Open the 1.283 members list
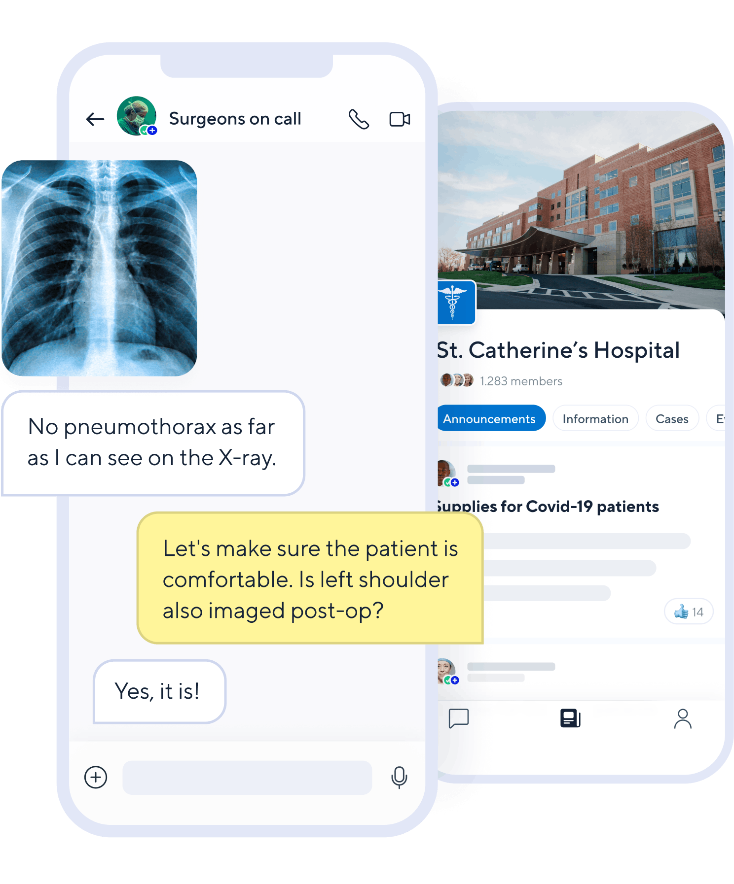Image resolution: width=734 pixels, height=884 pixels. 521,381
